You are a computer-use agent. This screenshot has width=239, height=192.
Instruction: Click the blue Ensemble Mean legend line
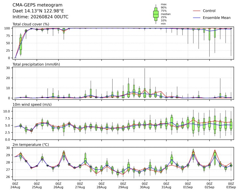(197, 18)
